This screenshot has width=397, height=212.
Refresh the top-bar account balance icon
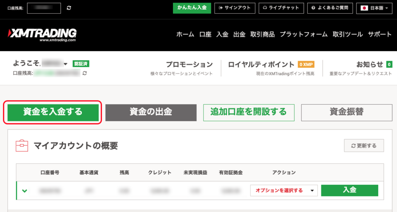coord(69,8)
